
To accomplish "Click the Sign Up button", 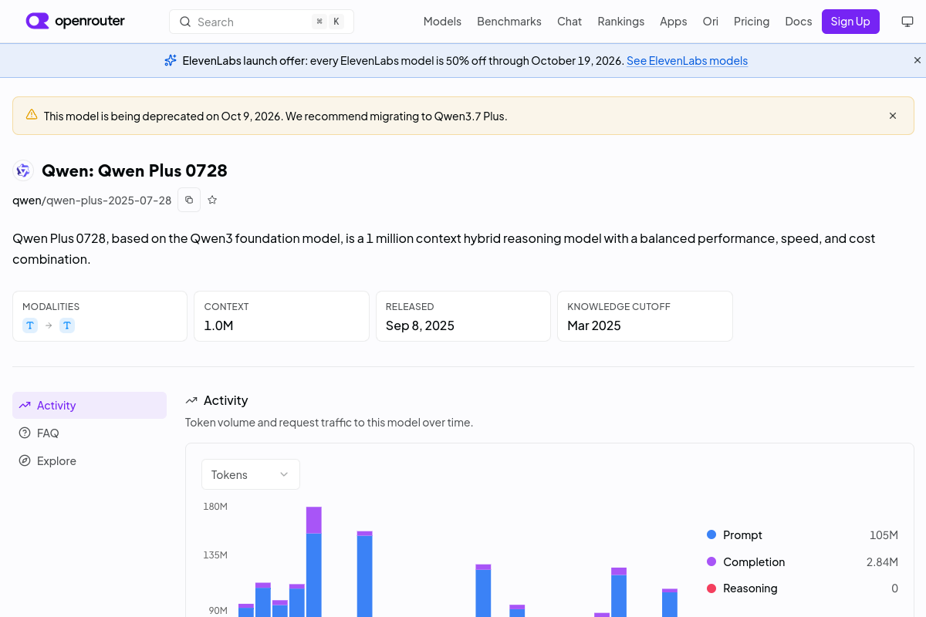I will (x=850, y=22).
